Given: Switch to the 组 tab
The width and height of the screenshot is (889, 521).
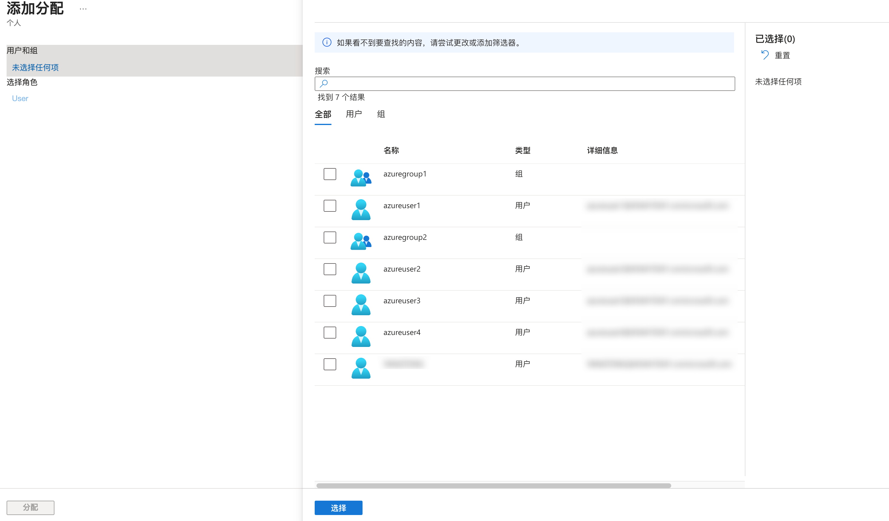Looking at the screenshot, I should (x=381, y=114).
